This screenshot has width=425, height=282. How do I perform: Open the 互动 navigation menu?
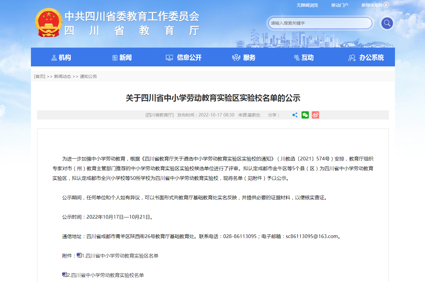(304, 58)
